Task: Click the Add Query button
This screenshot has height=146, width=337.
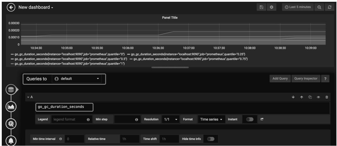Action: tap(280, 79)
